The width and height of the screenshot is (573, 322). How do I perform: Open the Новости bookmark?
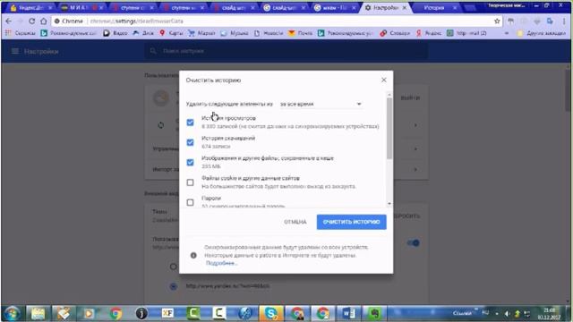click(269, 33)
